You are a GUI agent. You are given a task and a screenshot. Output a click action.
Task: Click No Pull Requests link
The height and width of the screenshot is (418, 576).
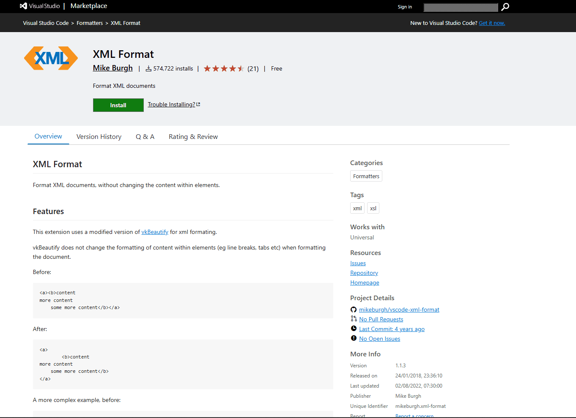[381, 319]
